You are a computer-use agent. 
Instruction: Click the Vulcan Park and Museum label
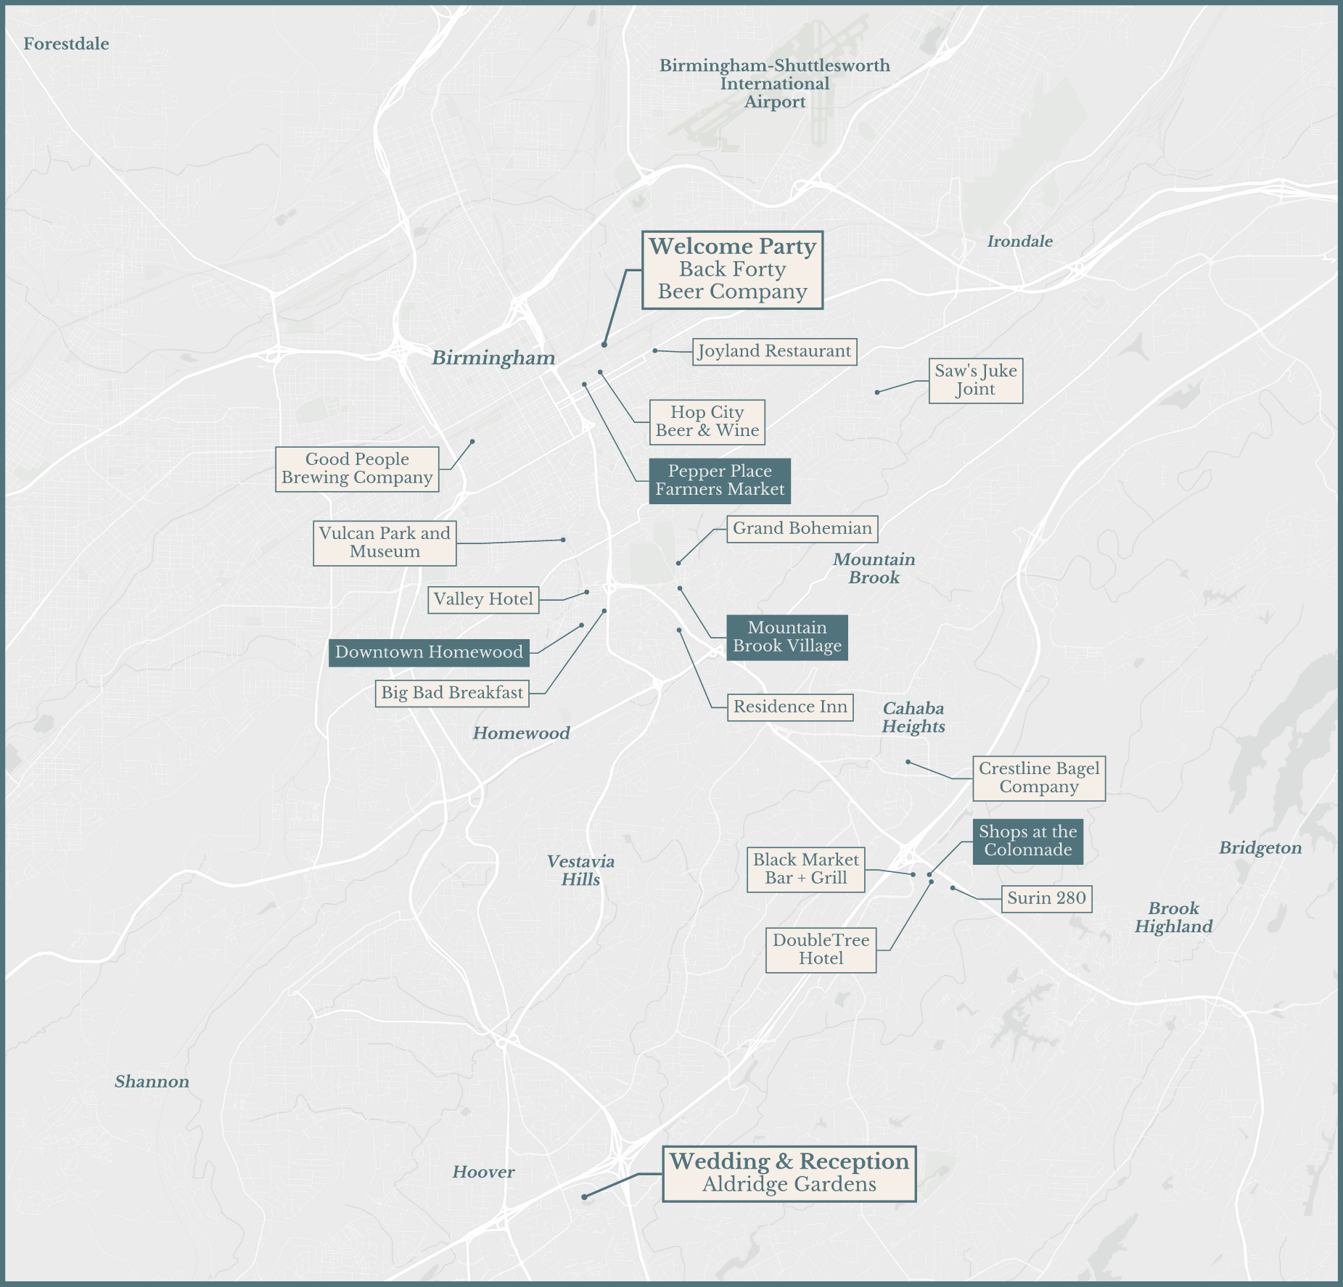[x=385, y=543]
